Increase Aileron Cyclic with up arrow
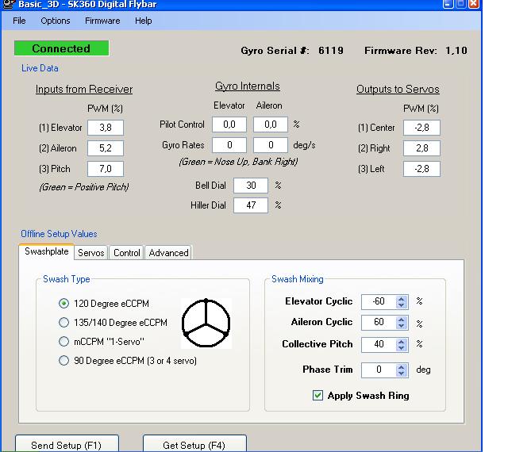The height and width of the screenshot is (452, 508). click(401, 320)
